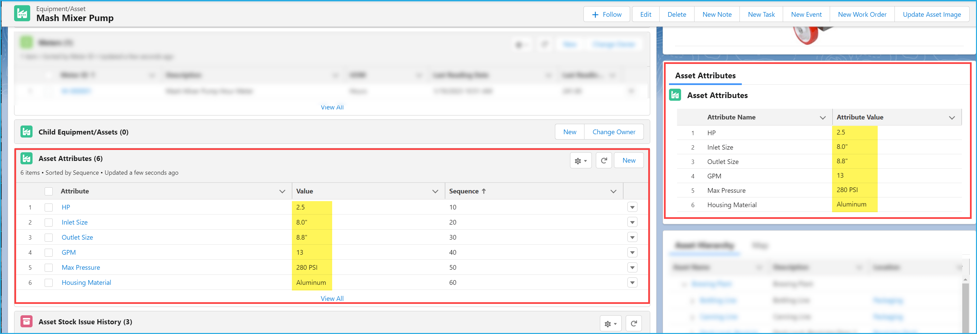Open the Attribute Value column dropdown

pyautogui.click(x=952, y=117)
